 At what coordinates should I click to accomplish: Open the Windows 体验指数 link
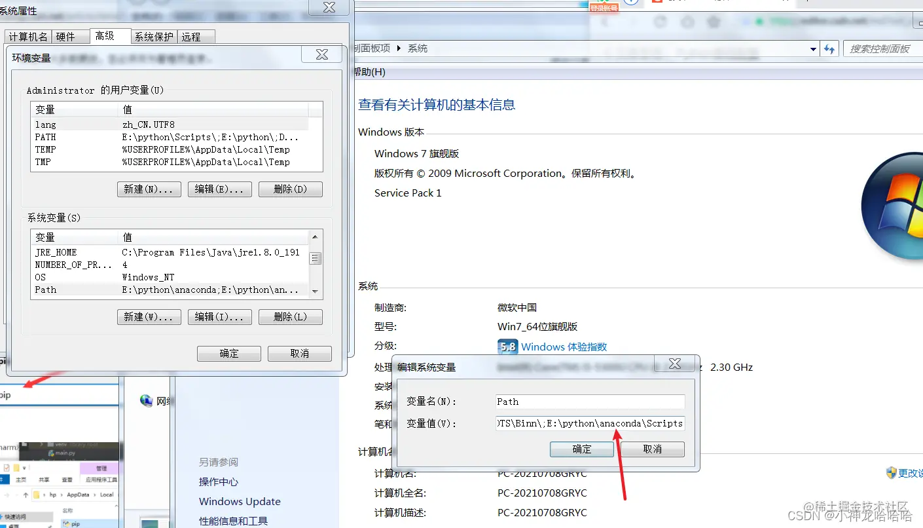[x=564, y=347]
